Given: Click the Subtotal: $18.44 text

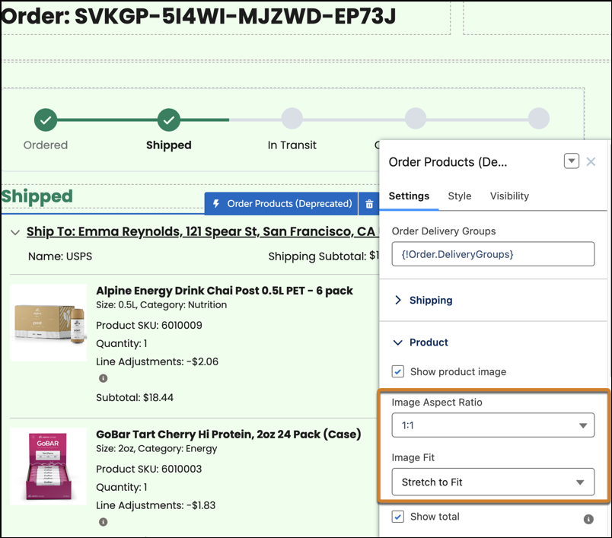Looking at the screenshot, I should click(135, 397).
